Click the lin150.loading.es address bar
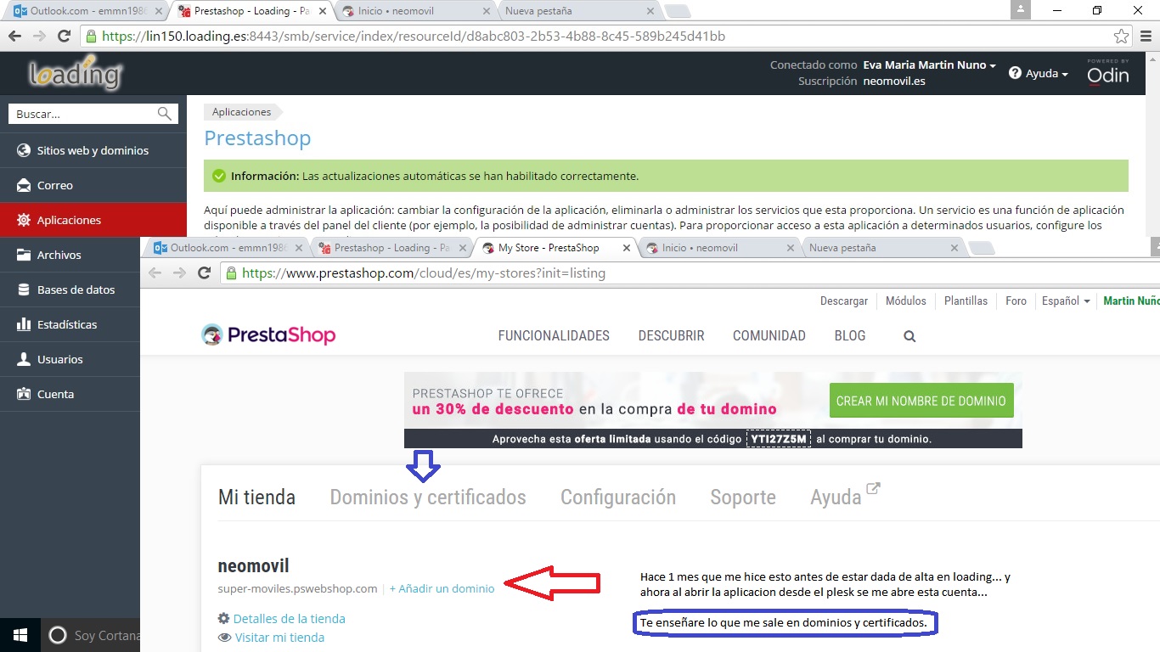Screen dimensions: 1160x652 point(607,37)
